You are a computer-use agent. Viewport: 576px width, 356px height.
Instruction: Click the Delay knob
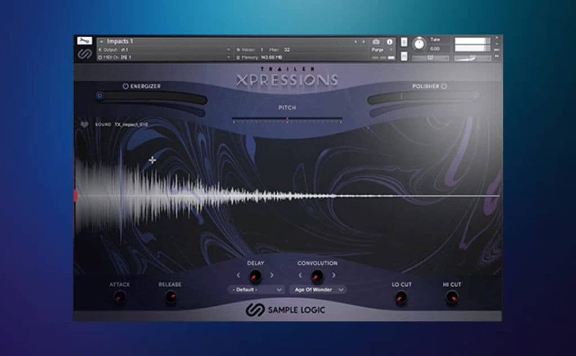click(x=255, y=276)
